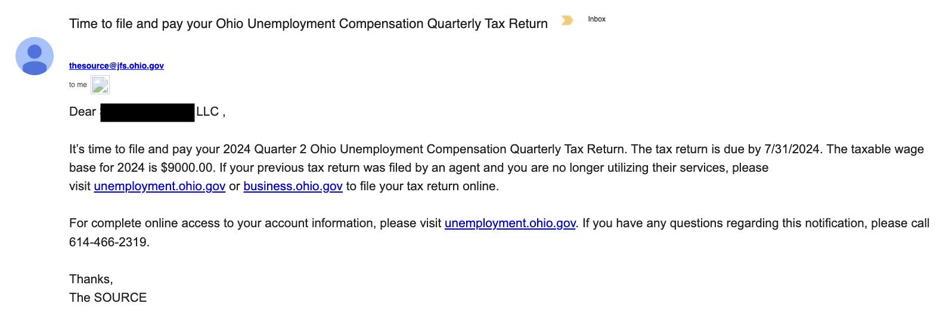
Task: Follow the business.ohio.gov link
Action: [x=293, y=186]
